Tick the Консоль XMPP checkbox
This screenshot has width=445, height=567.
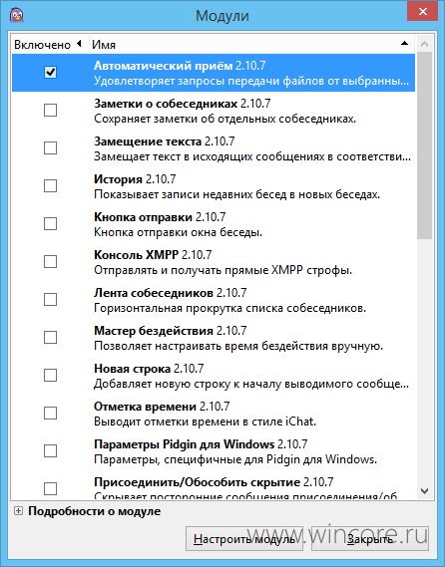pyautogui.click(x=50, y=261)
